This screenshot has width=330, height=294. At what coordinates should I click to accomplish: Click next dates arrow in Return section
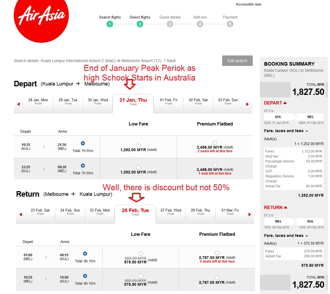point(250,215)
